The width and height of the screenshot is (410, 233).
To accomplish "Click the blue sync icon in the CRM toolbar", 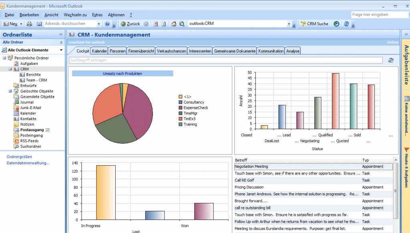I will (346, 24).
